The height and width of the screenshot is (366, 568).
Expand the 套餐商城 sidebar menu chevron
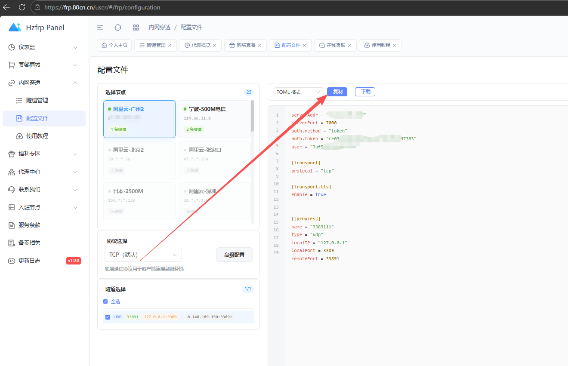75,65
